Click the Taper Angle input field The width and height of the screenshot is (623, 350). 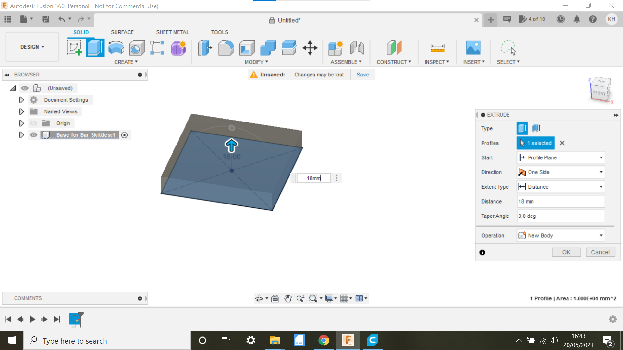[x=560, y=216]
